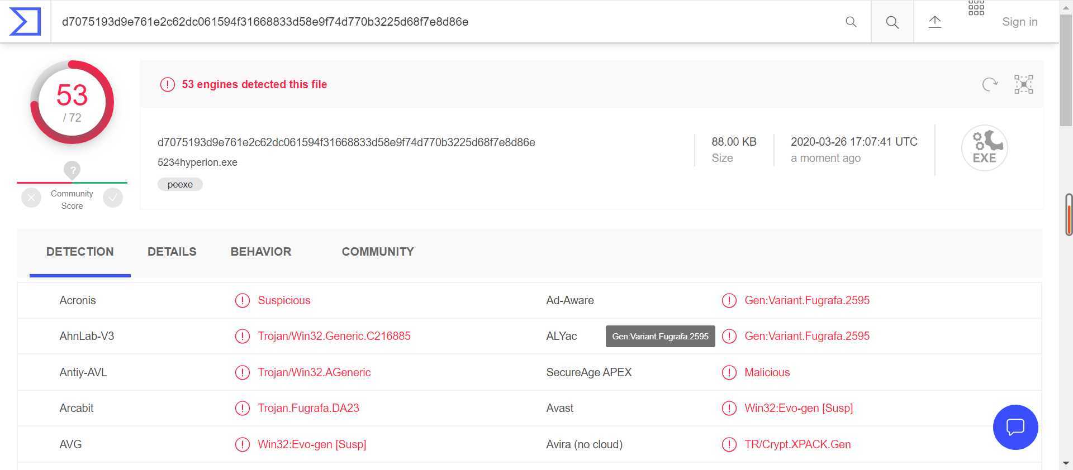Image resolution: width=1073 pixels, height=470 pixels.
Task: Click the 53 / 72 detection score gauge
Action: (72, 102)
